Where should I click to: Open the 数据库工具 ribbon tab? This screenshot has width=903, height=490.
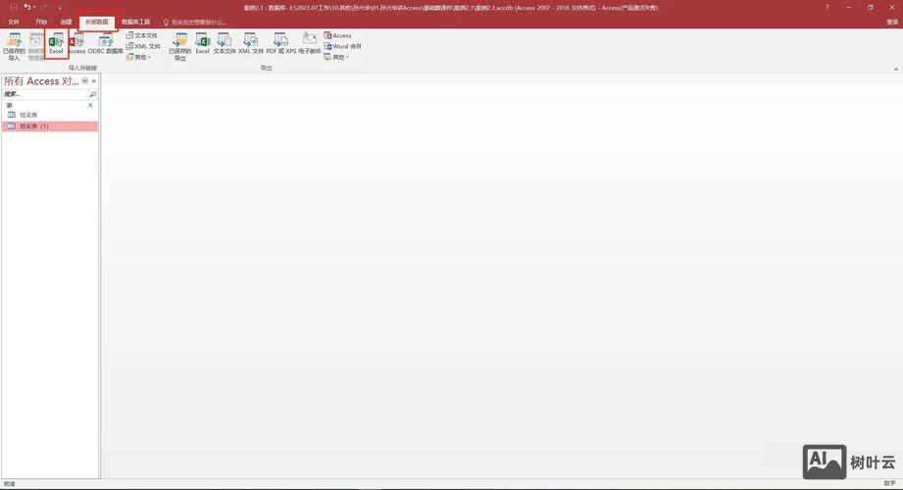point(136,22)
